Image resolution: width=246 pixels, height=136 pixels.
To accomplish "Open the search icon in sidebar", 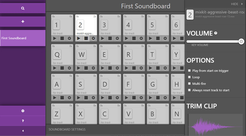I will click(x=23, y=8).
